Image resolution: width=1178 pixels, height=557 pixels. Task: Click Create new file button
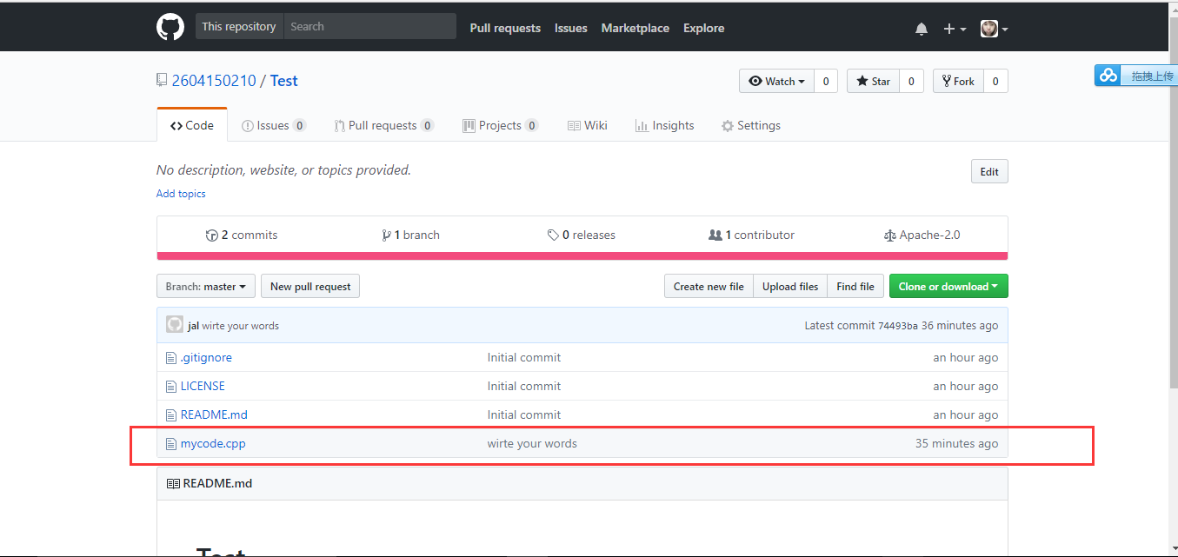pos(709,286)
